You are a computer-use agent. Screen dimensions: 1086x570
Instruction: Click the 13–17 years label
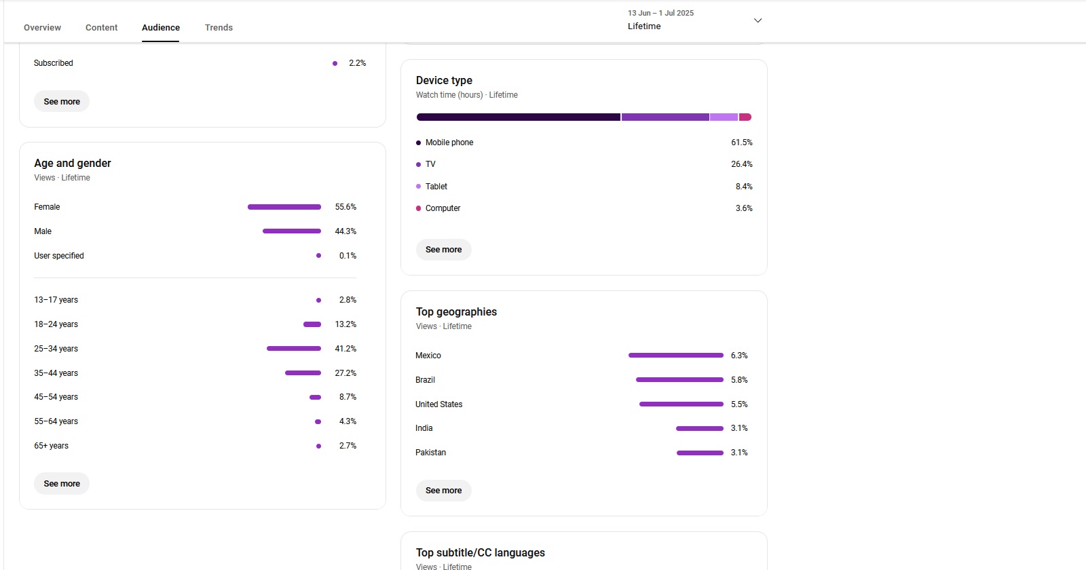tap(56, 300)
